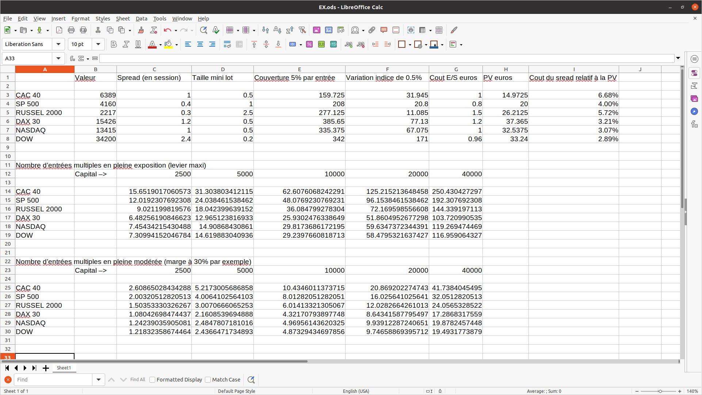Open Find & Replace from toolbar

pos(203,30)
